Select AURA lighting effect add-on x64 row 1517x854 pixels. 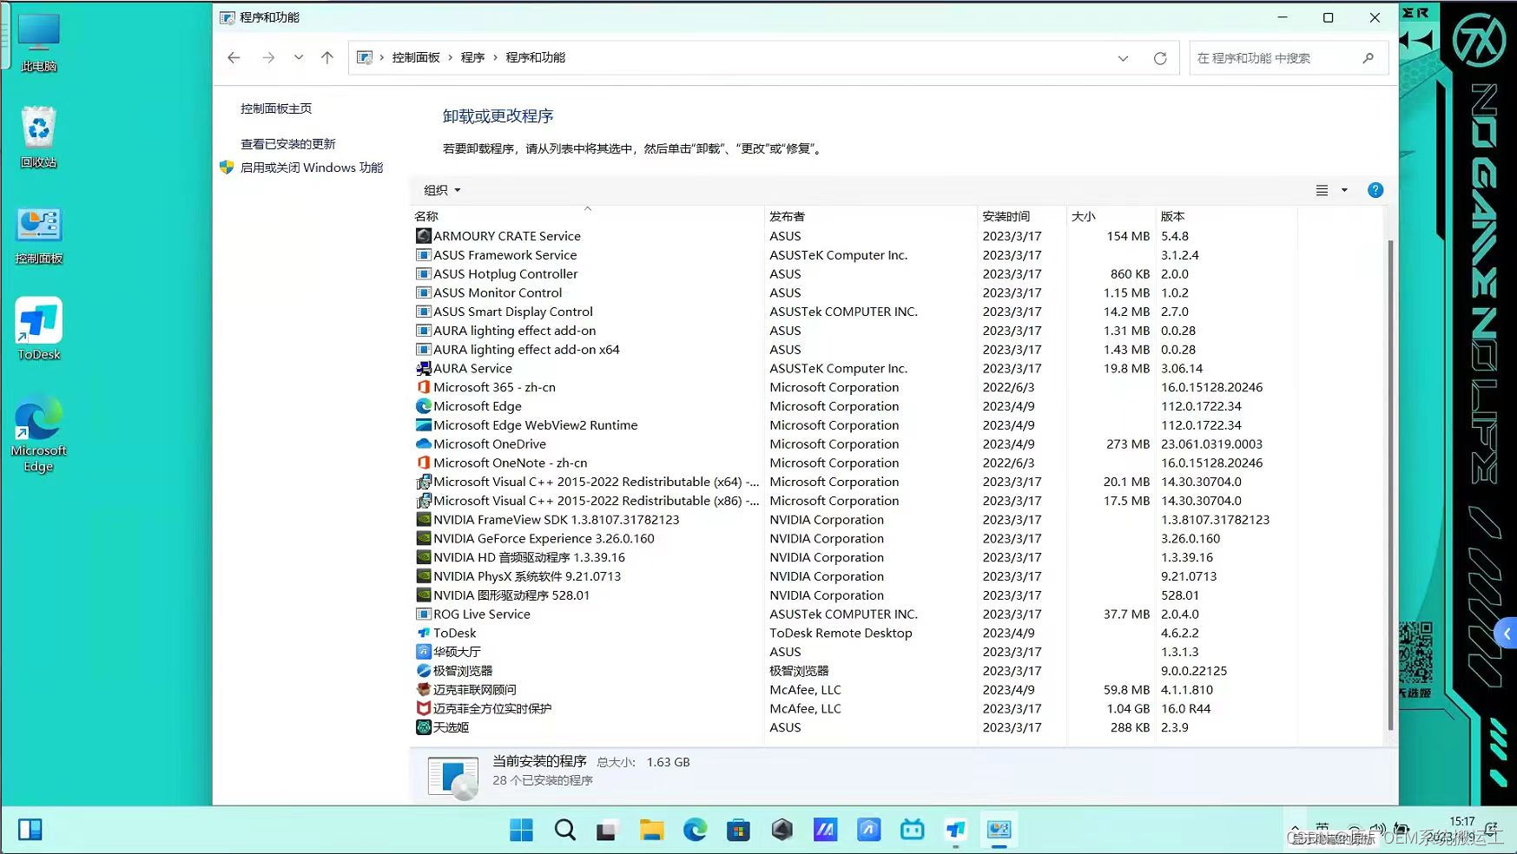point(855,350)
